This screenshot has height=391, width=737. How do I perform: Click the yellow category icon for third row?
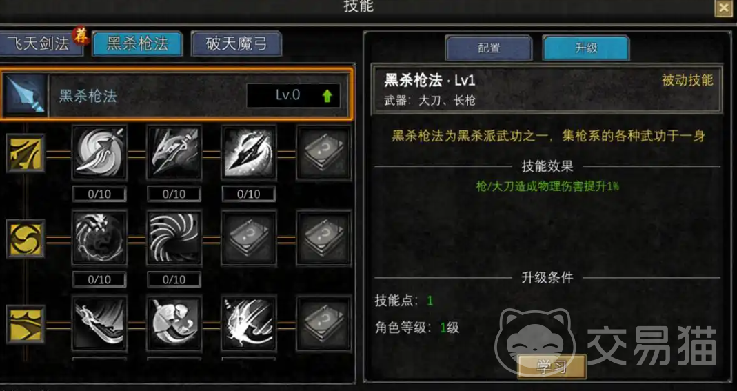[x=26, y=324]
